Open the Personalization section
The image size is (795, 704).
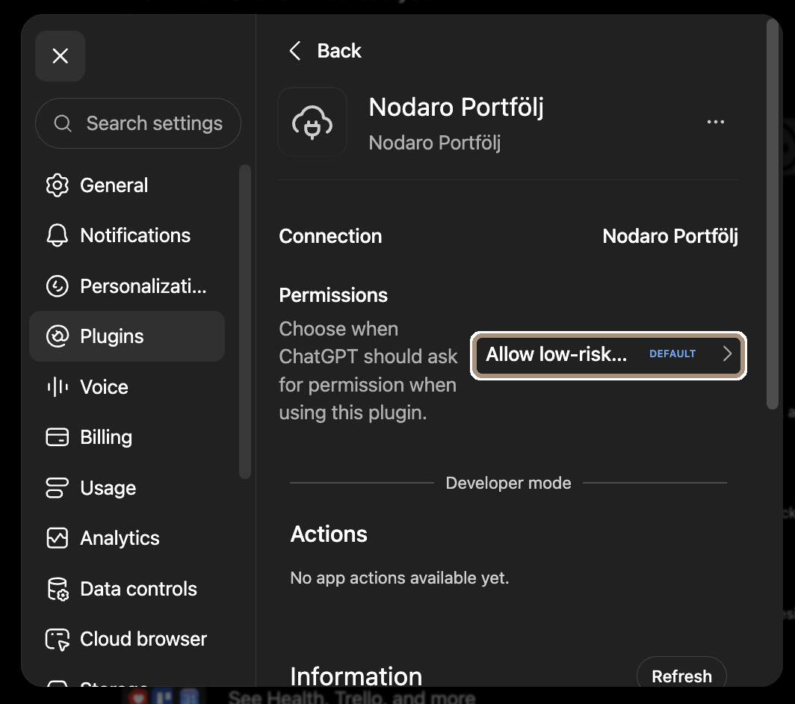(x=127, y=286)
